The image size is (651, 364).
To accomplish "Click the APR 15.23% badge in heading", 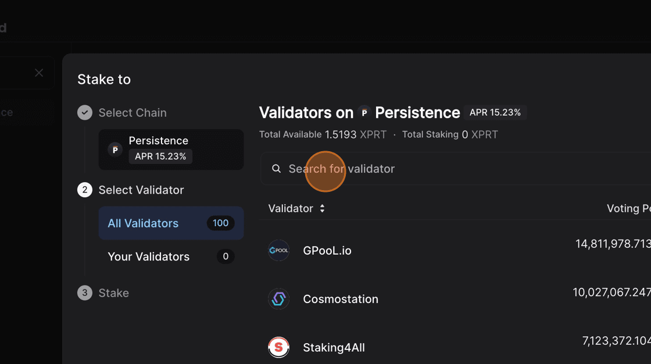I will click(x=495, y=112).
